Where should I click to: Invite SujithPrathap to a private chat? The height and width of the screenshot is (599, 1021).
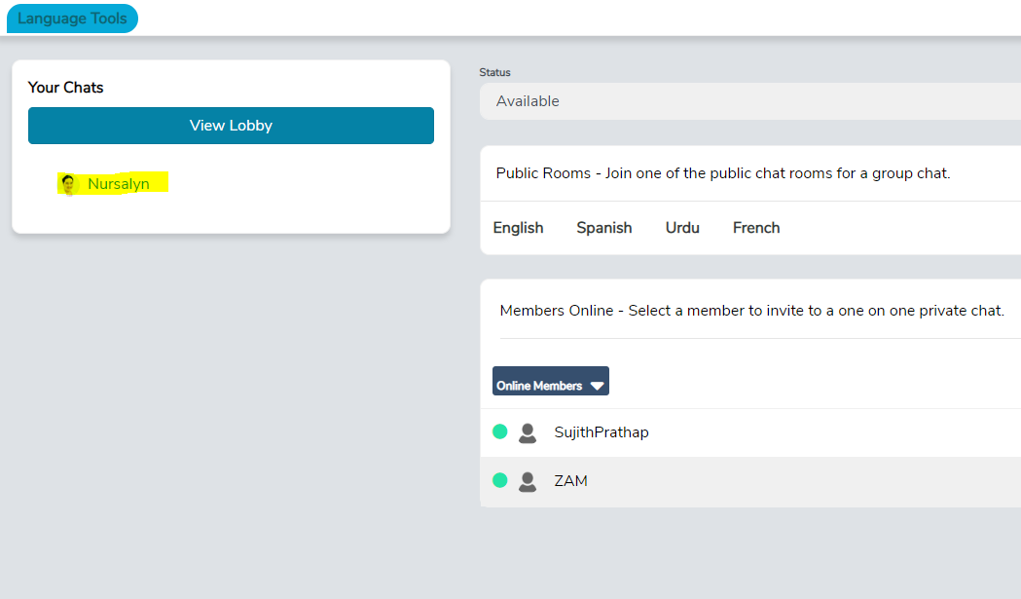[x=601, y=432]
